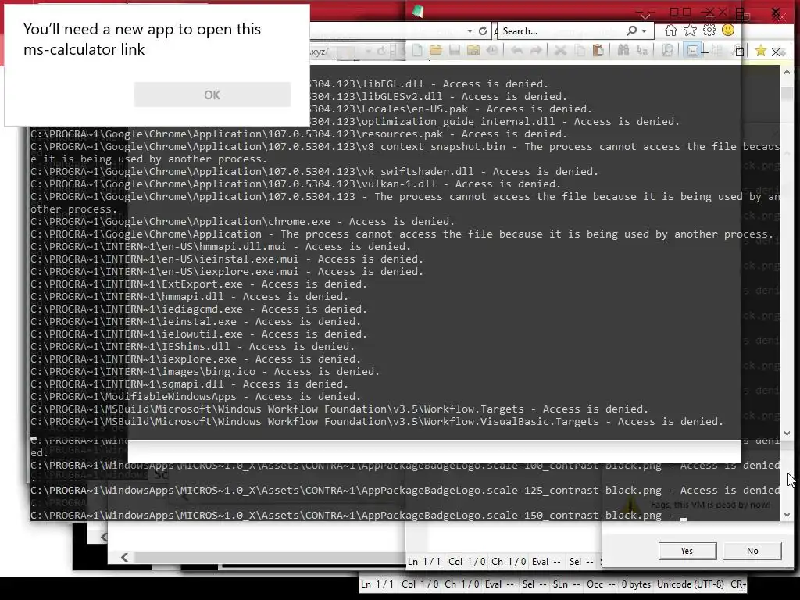This screenshot has height=600, width=800.
Task: Save the file in Notepad2 toolbar
Action: click(x=455, y=51)
